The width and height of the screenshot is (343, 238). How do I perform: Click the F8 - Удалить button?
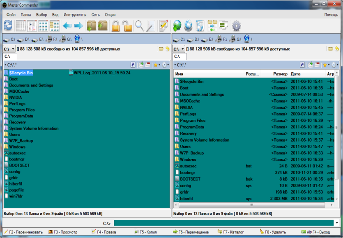(273, 232)
